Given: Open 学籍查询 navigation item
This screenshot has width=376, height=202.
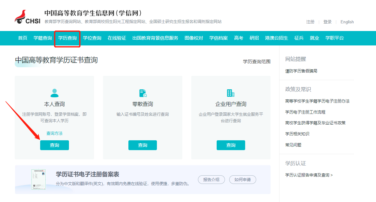Looking at the screenshot, I should (43, 38).
